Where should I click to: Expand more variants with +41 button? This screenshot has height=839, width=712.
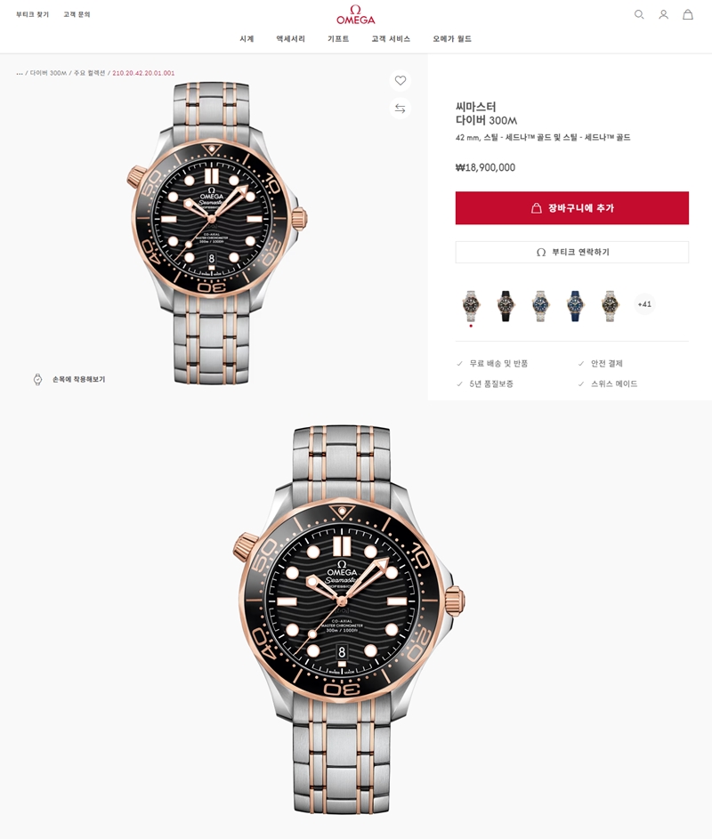tap(644, 304)
